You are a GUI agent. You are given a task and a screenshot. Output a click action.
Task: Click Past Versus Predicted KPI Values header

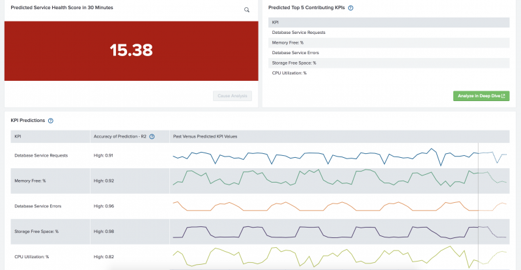[x=339, y=136]
